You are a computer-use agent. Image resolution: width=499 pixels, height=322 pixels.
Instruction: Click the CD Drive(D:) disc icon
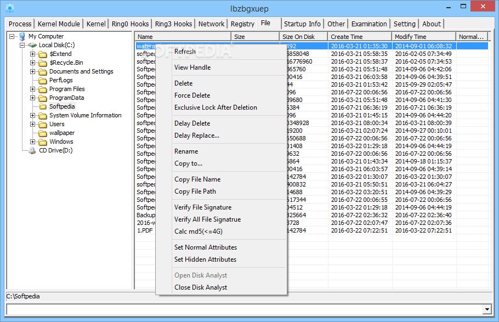(x=32, y=151)
